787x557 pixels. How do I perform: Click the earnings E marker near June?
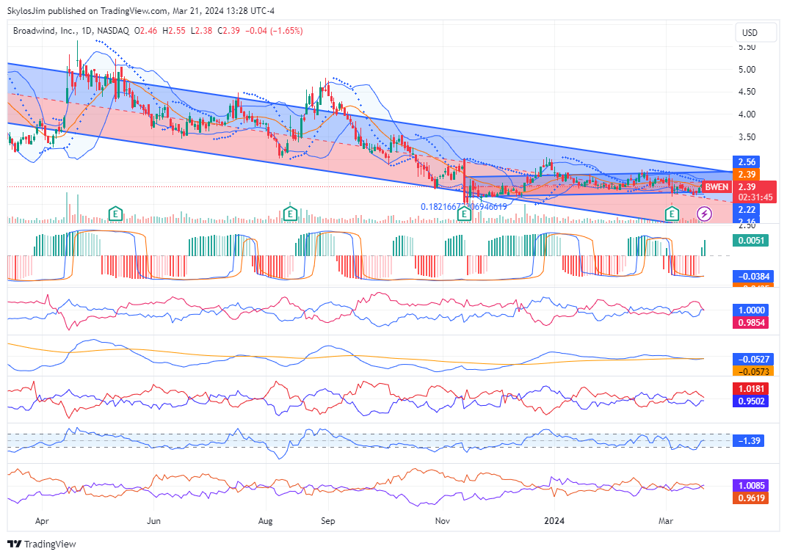point(115,214)
